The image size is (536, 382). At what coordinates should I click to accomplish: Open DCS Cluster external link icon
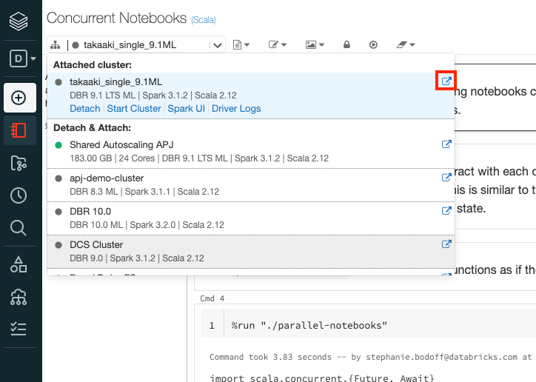(x=446, y=244)
